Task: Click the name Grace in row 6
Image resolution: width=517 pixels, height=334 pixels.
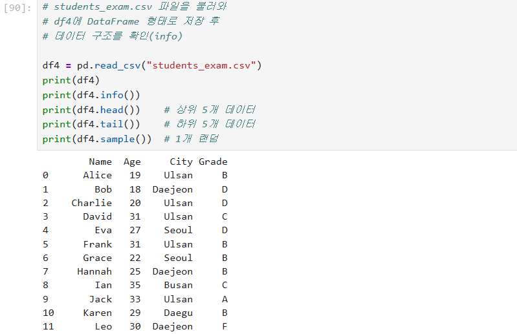Action: pyautogui.click(x=97, y=258)
